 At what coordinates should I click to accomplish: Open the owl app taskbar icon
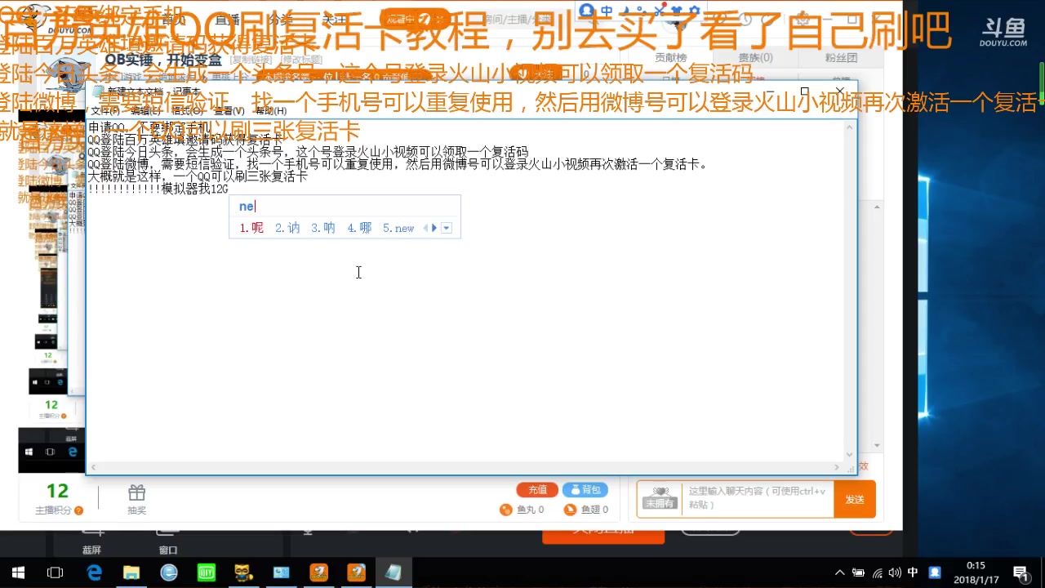243,572
